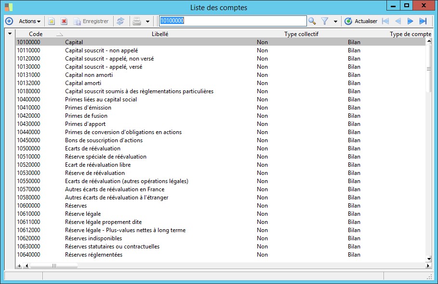Select row 10100000 Capital
Screen dimensions: 438x284
[x=220, y=42]
